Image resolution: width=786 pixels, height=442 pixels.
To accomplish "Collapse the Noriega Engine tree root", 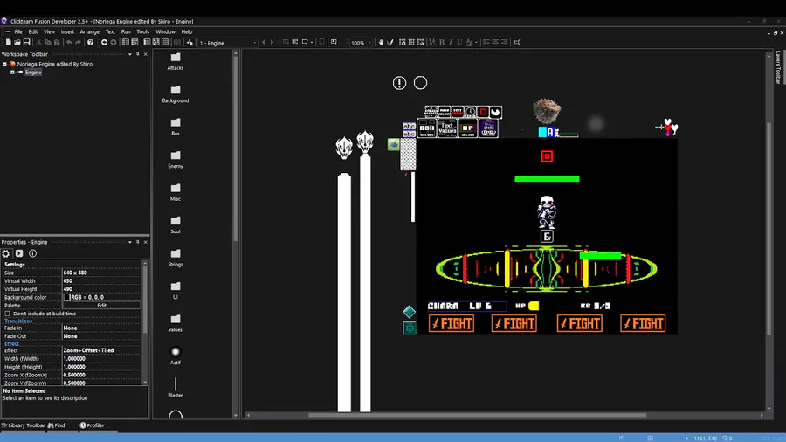I will 4,64.
